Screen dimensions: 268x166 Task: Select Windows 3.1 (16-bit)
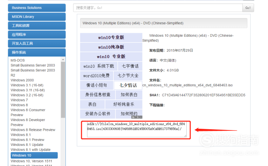click(x=27, y=85)
